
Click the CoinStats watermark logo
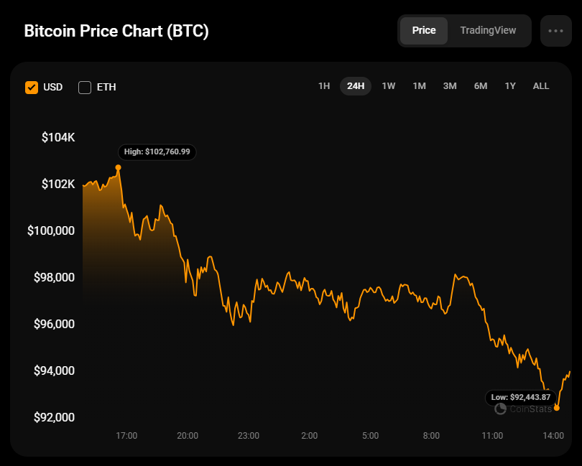[523, 409]
